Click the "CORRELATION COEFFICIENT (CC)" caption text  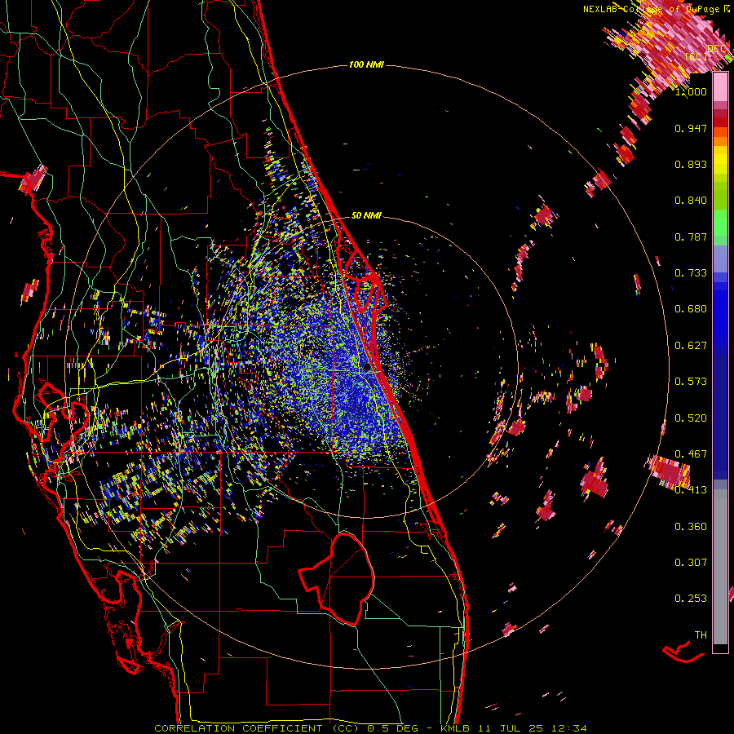(257, 728)
